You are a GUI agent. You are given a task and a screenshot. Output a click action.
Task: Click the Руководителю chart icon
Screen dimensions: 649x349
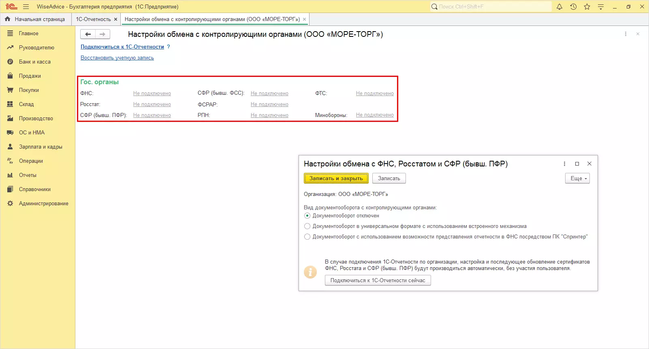click(10, 48)
